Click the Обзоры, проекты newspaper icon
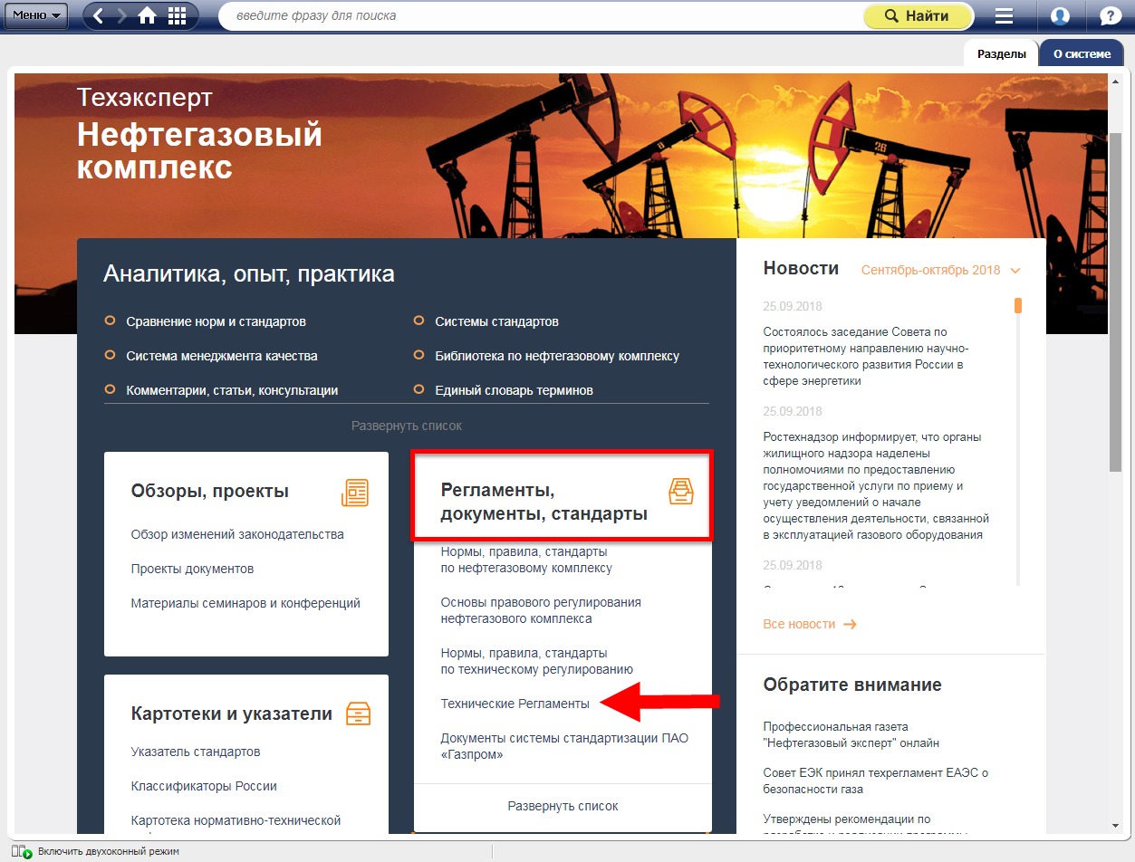Image resolution: width=1135 pixels, height=862 pixels. tap(355, 492)
